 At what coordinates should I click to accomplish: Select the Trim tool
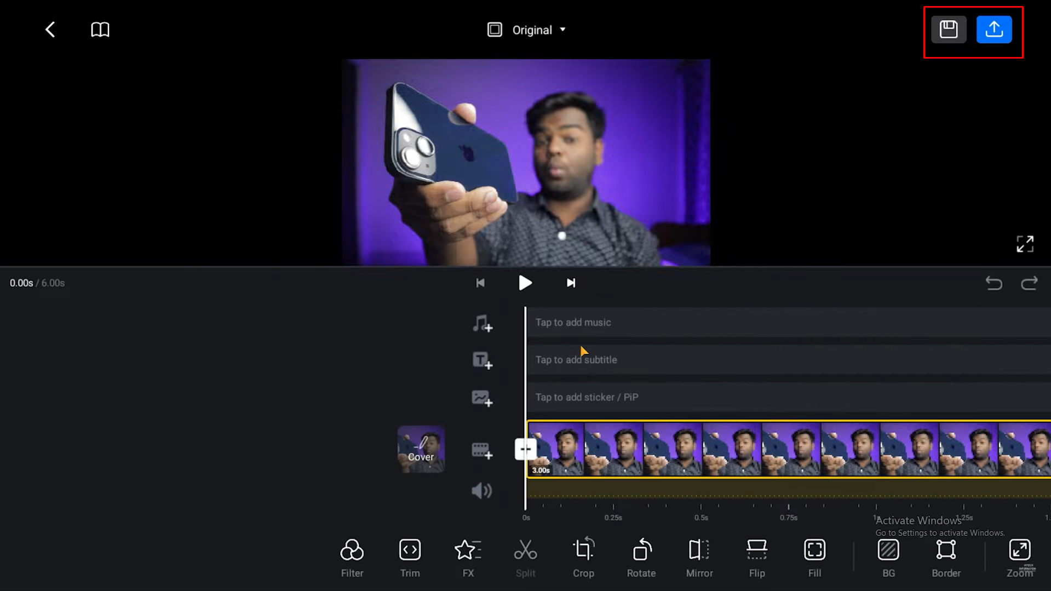410,555
